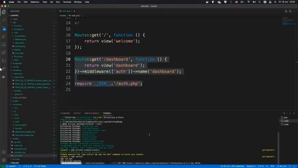Open the Docker whale icon in activity bar
This screenshot has height=168, width=298.
click(x=4, y=77)
